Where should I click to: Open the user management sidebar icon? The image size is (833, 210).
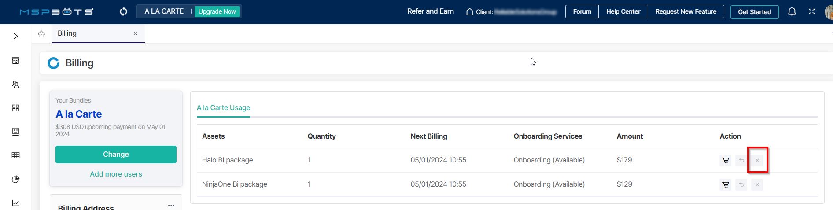coord(16,84)
